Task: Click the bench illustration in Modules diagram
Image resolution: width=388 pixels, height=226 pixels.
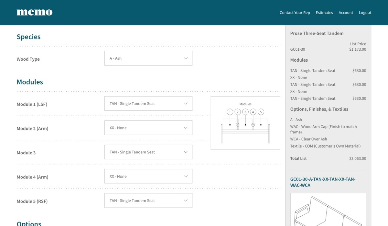Action: (x=245, y=131)
